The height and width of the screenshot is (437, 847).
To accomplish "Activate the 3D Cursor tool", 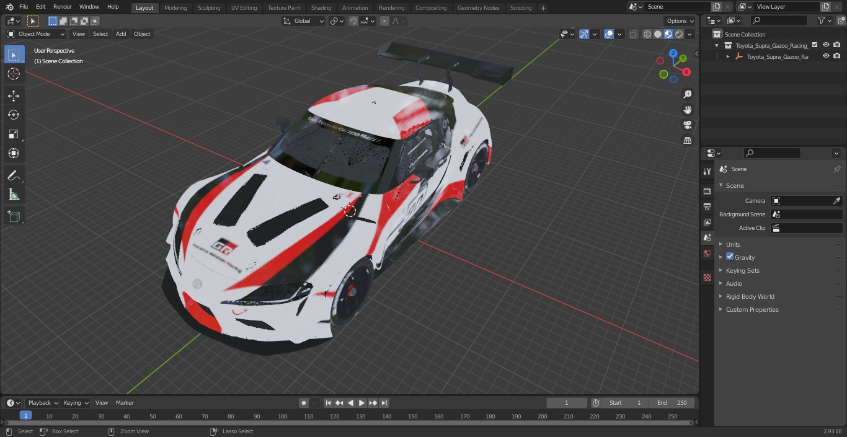I will point(14,74).
